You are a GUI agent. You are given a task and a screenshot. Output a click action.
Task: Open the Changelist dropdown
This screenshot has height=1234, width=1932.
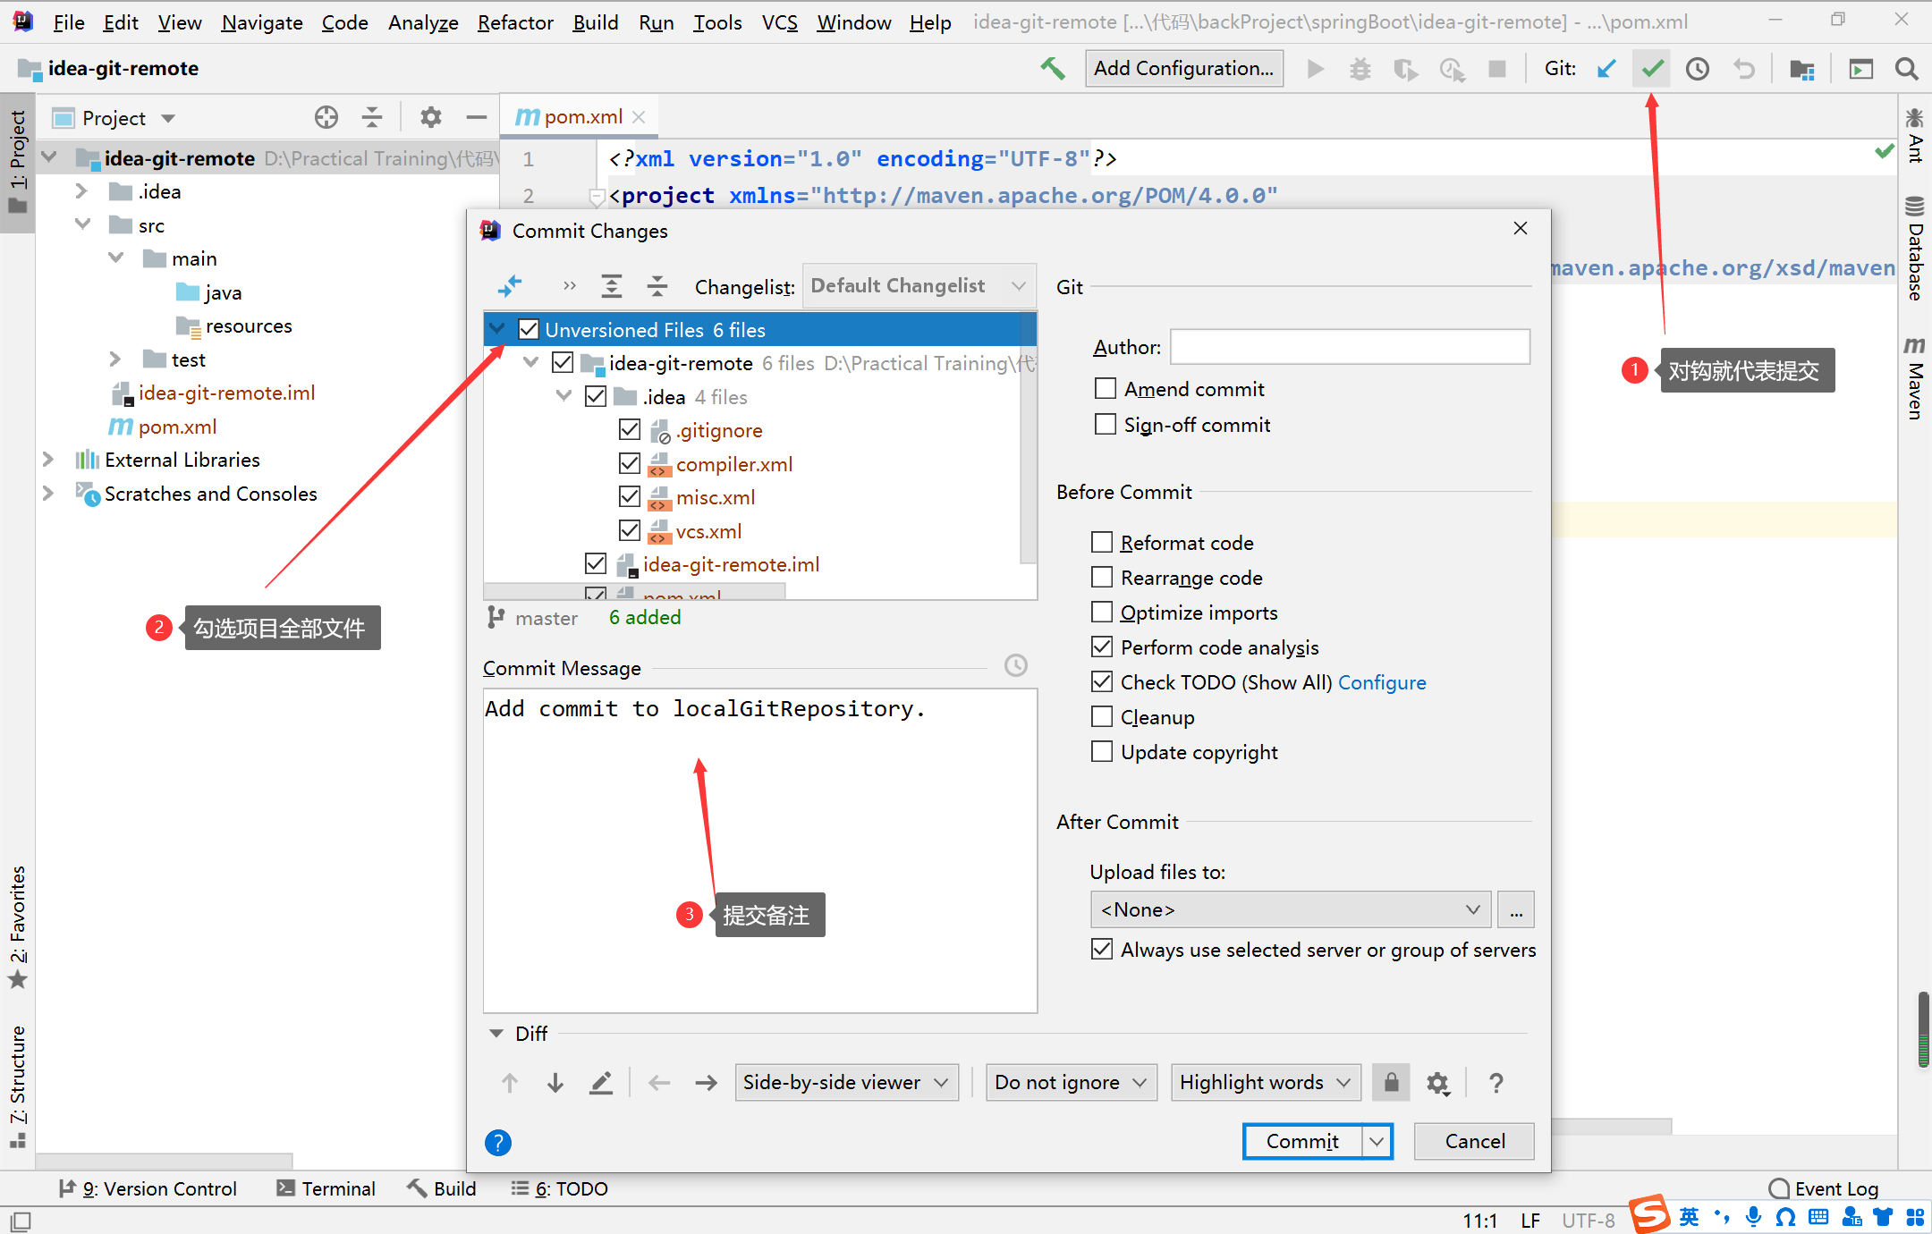pyautogui.click(x=919, y=286)
